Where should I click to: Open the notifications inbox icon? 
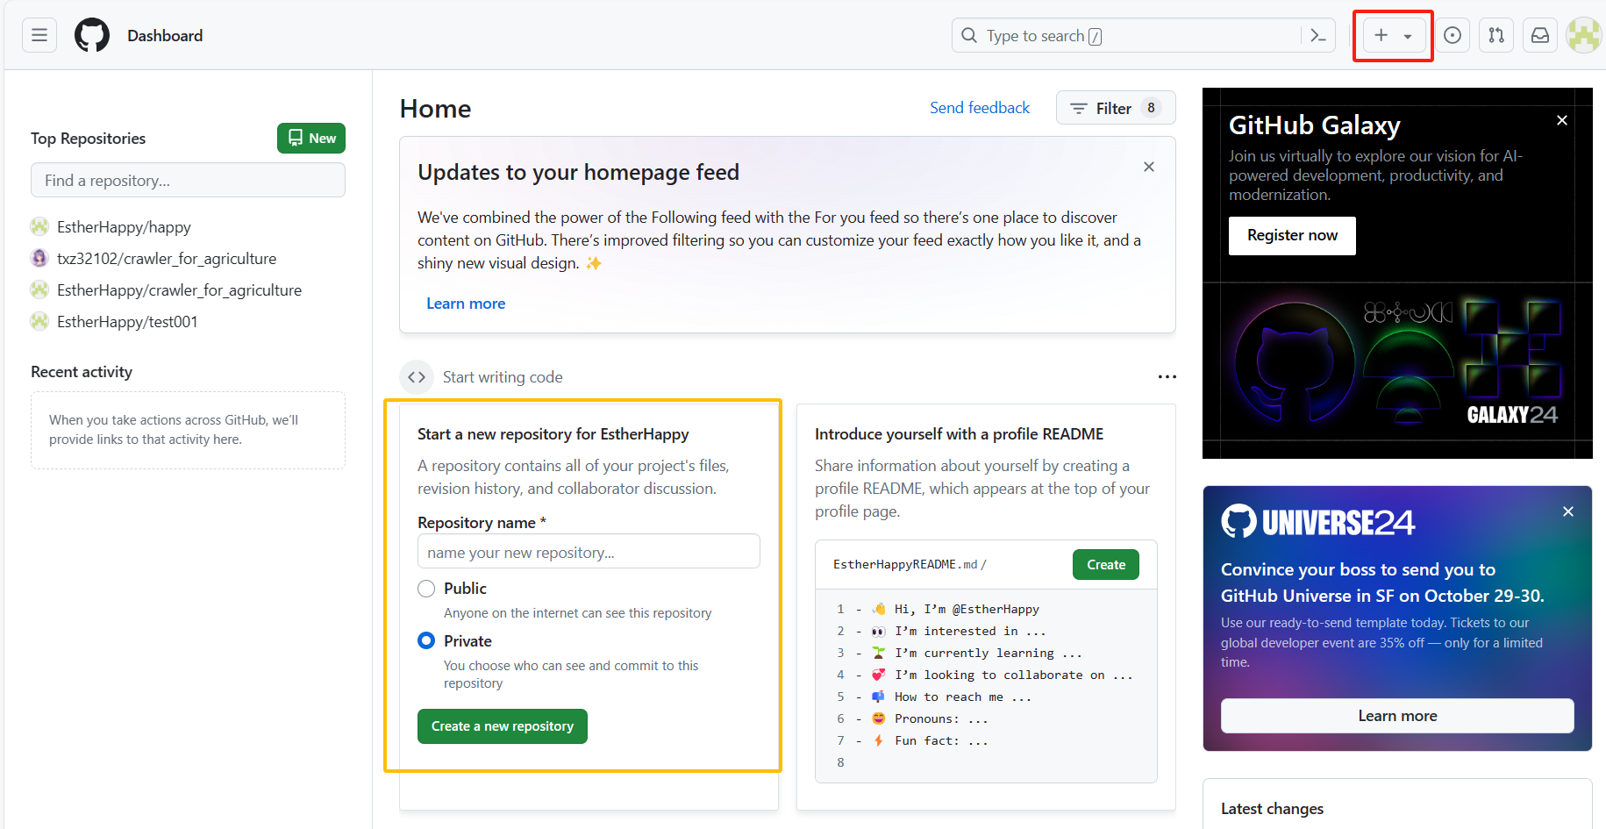tap(1540, 36)
